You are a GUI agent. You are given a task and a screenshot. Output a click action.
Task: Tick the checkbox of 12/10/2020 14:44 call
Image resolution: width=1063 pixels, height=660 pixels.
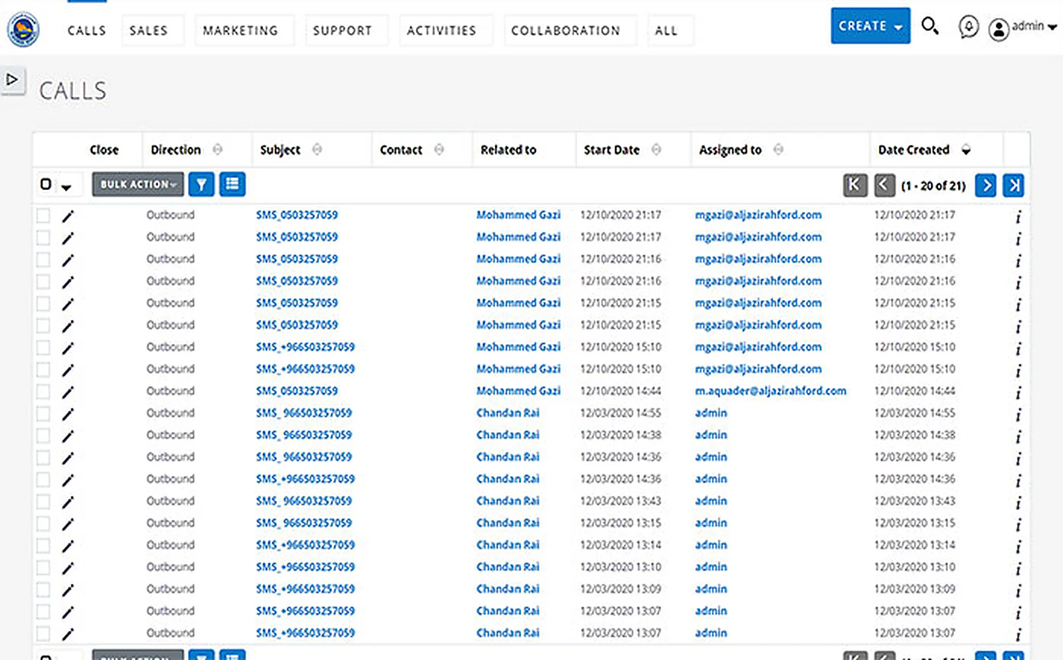(x=43, y=391)
